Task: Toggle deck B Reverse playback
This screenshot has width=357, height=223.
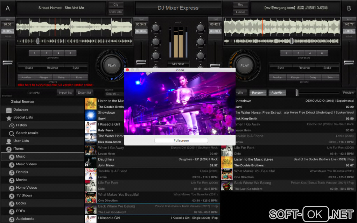Action: [x=304, y=68]
